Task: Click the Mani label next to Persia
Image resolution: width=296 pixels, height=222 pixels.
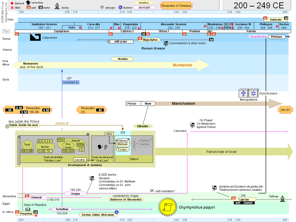Action: click(x=148, y=103)
